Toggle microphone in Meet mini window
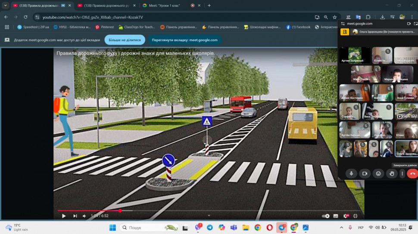This screenshot has width=418, height=234. point(351,173)
